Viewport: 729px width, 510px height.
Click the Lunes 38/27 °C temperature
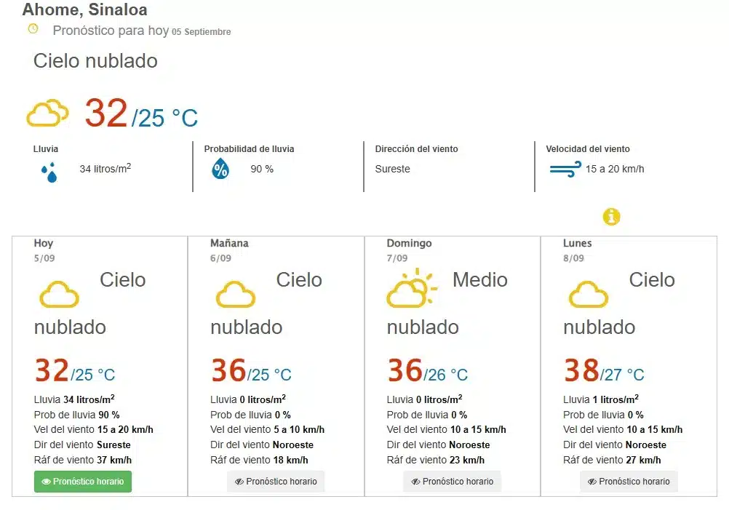pos(604,370)
